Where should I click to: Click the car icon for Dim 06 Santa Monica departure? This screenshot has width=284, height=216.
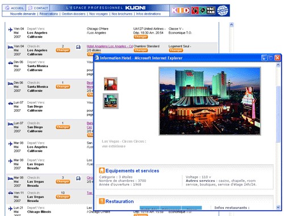tap(10, 63)
